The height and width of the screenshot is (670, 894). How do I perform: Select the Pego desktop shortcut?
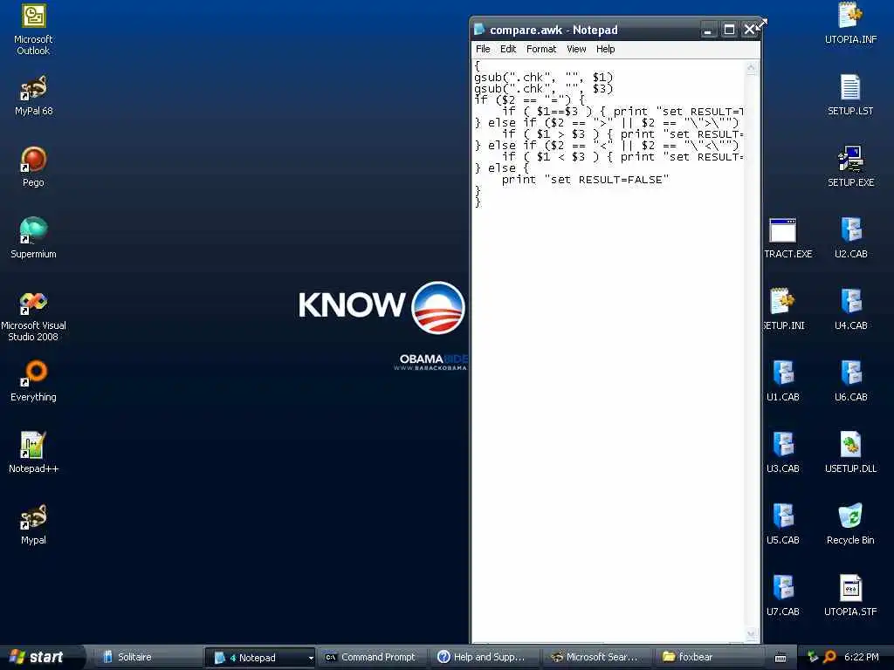tap(33, 167)
